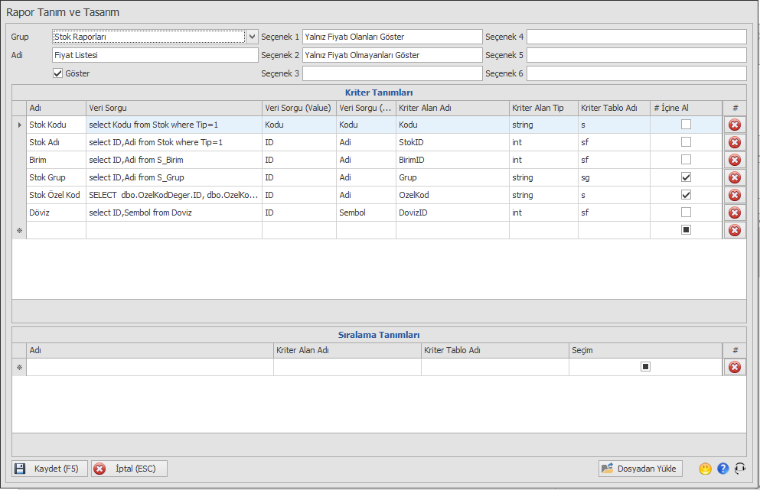Select the SELECT dbo.OzelKodDeger.ID query cell
The width and height of the screenshot is (760, 490).
pos(174,195)
